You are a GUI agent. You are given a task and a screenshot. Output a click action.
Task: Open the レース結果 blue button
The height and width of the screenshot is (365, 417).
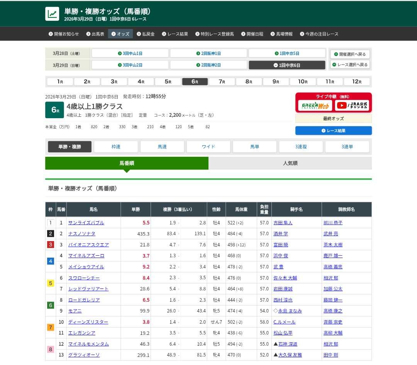pyautogui.click(x=334, y=131)
